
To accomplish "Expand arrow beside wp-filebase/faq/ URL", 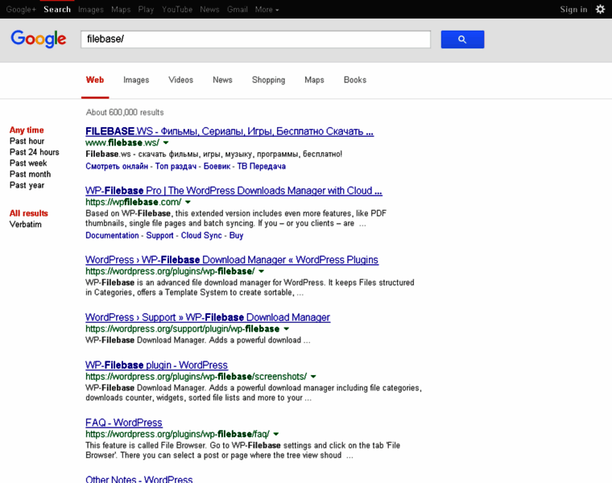I will pos(276,434).
